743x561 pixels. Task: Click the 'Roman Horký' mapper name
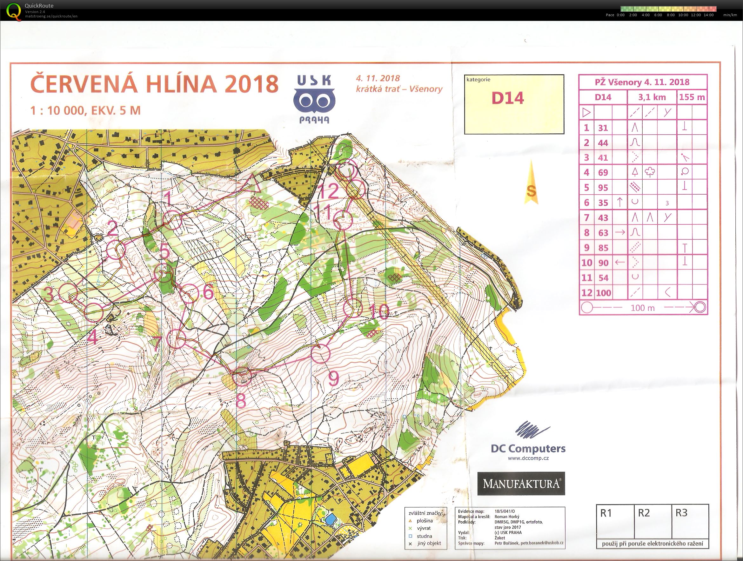tap(507, 517)
